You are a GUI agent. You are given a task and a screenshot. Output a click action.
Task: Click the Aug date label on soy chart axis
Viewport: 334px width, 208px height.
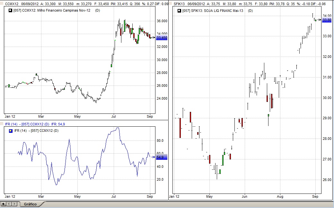(280, 196)
